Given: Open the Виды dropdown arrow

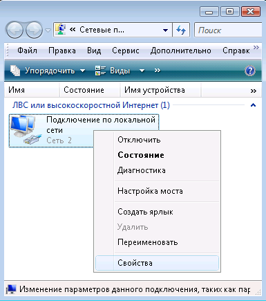Looking at the screenshot, I should [142, 71].
